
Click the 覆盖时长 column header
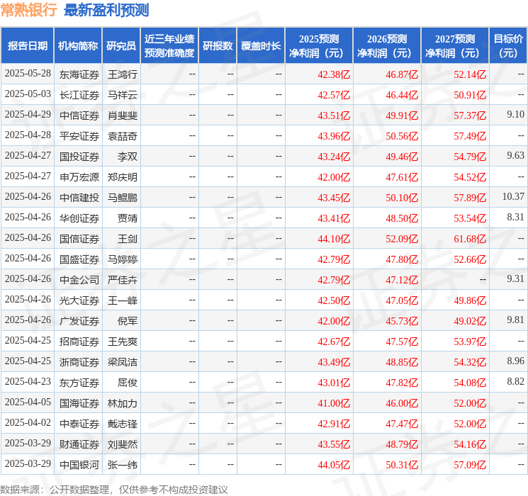click(260, 46)
